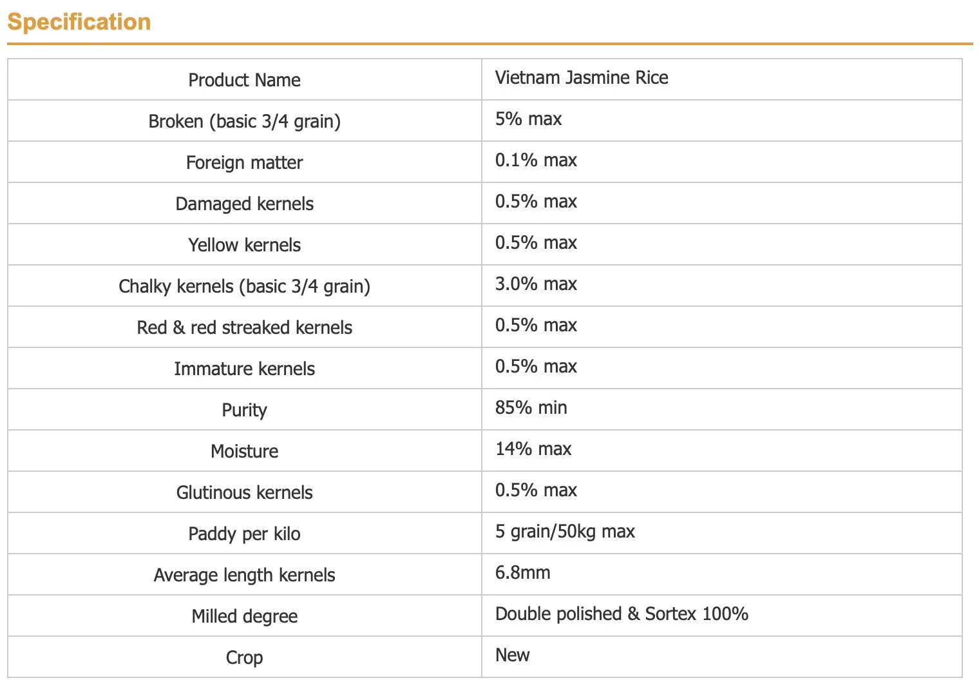
Task: Select the Double polished & Sortex 100% value
Action: click(621, 614)
